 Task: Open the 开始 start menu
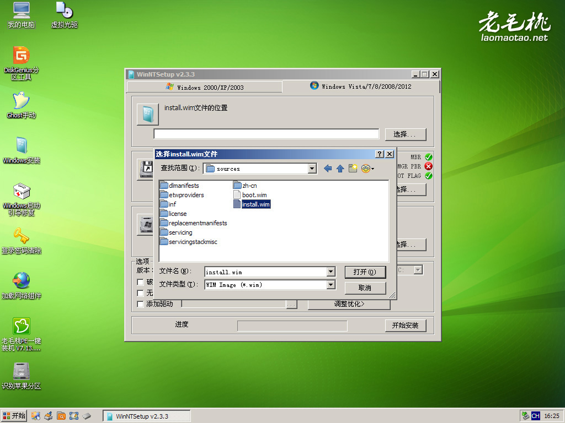click(x=14, y=416)
